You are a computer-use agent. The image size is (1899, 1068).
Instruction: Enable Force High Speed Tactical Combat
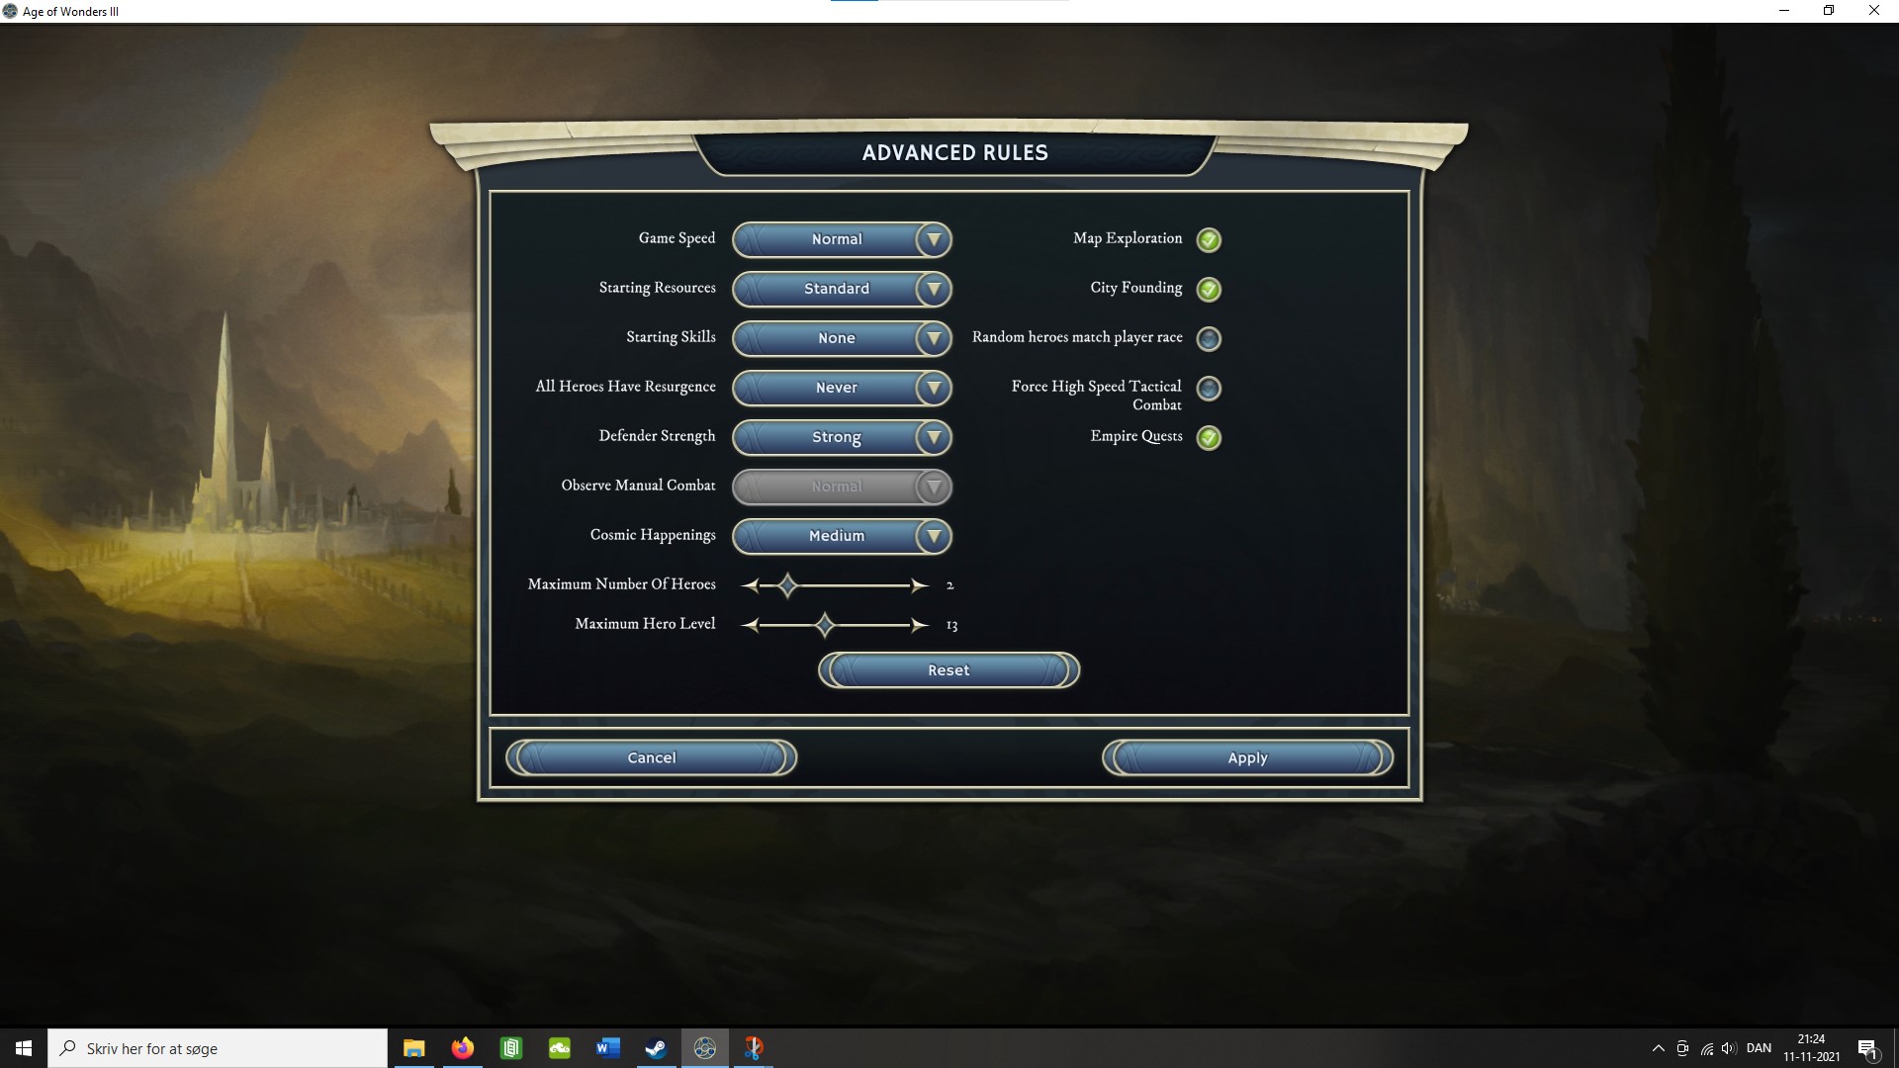[1209, 388]
